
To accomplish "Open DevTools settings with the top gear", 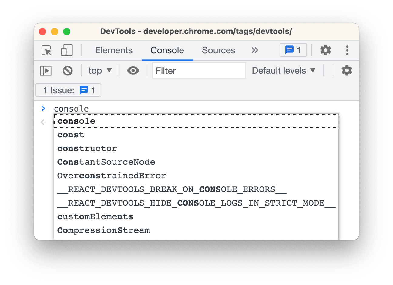I will [326, 50].
